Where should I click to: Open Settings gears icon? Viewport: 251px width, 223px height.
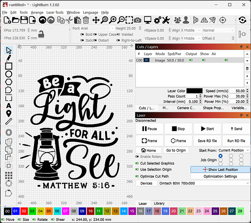157,20
